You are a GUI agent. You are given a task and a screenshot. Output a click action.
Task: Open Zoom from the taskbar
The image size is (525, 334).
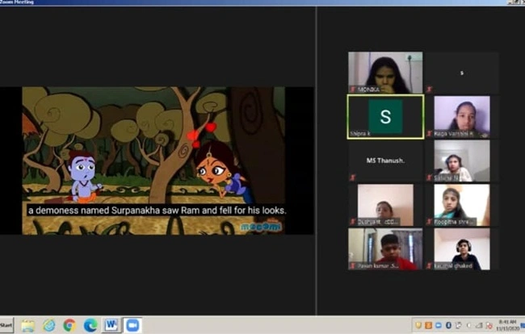point(132,325)
